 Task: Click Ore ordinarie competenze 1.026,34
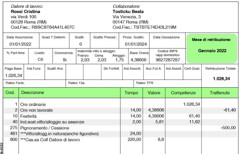[191, 104]
